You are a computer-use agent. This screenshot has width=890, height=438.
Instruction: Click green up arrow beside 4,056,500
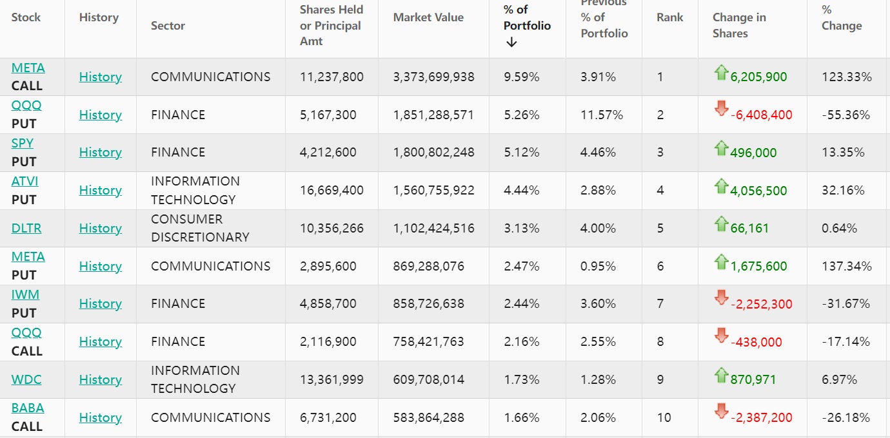click(x=721, y=186)
